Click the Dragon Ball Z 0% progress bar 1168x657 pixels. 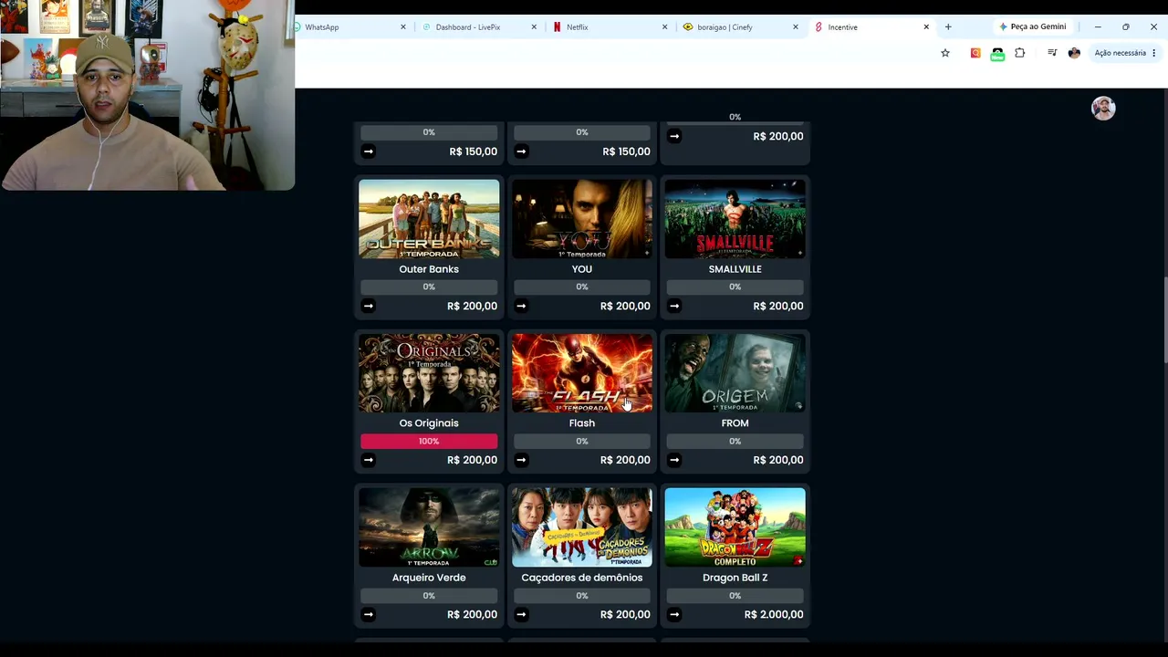click(x=735, y=596)
